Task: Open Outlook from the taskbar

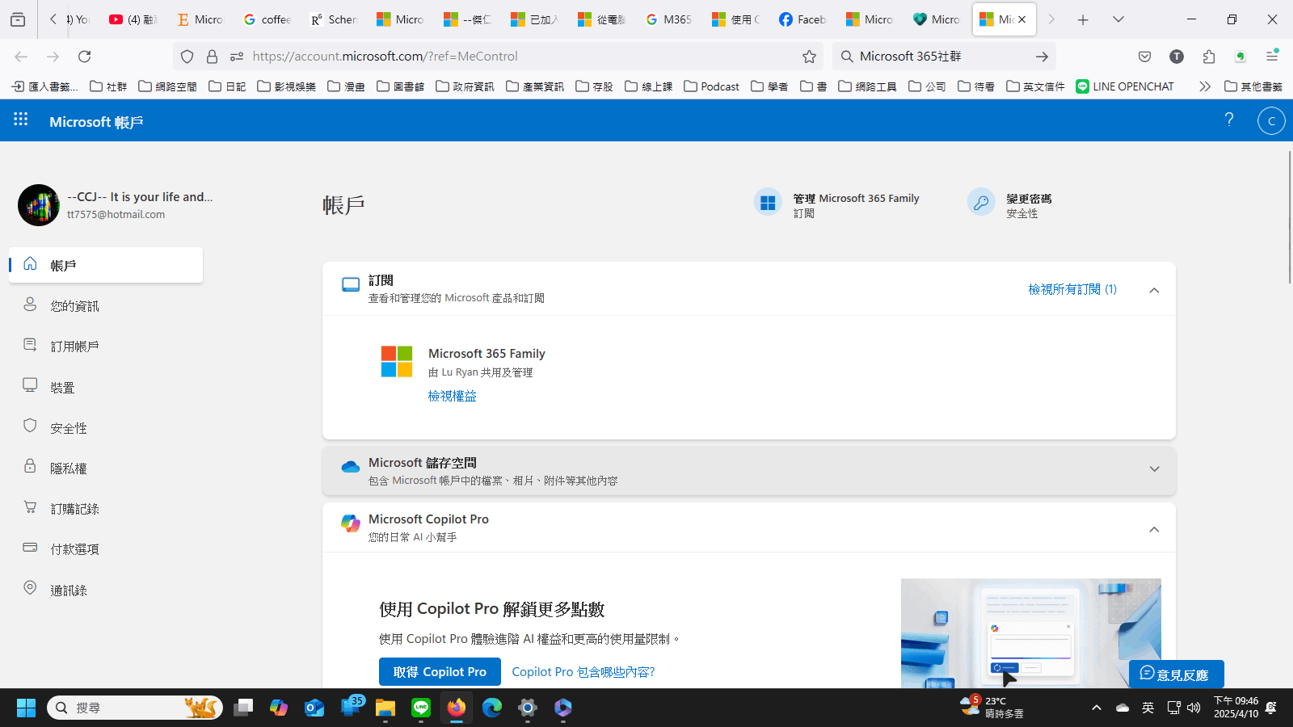Action: (314, 708)
